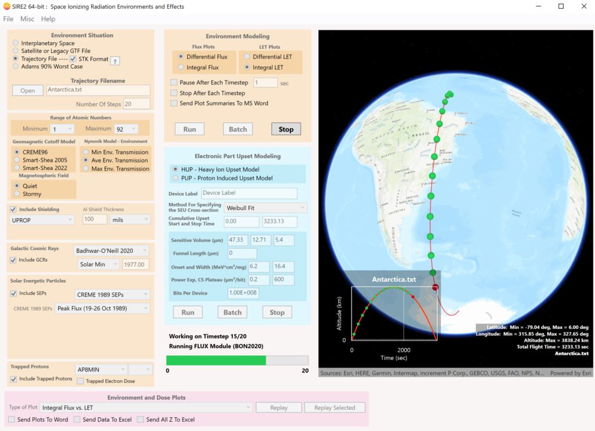595x431 pixels.
Task: Click the Antarctica.txt filename field
Action: point(98,90)
